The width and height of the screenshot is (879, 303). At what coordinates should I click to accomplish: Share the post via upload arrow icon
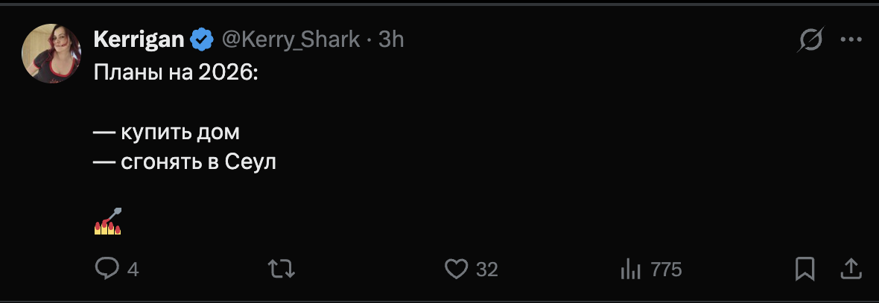[x=851, y=268]
